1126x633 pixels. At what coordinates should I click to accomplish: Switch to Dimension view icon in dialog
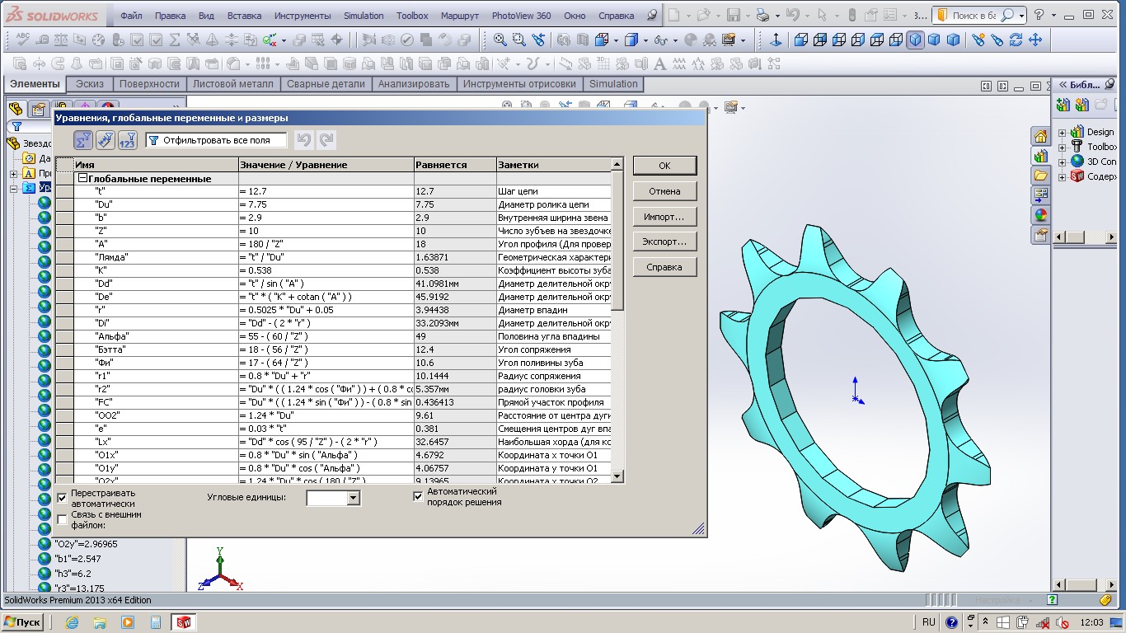tap(106, 140)
